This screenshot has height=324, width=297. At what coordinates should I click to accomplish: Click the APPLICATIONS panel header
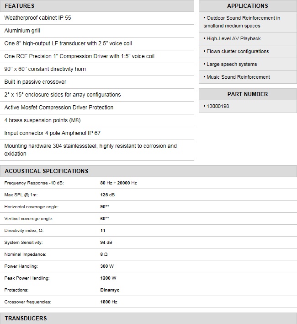(247, 6)
